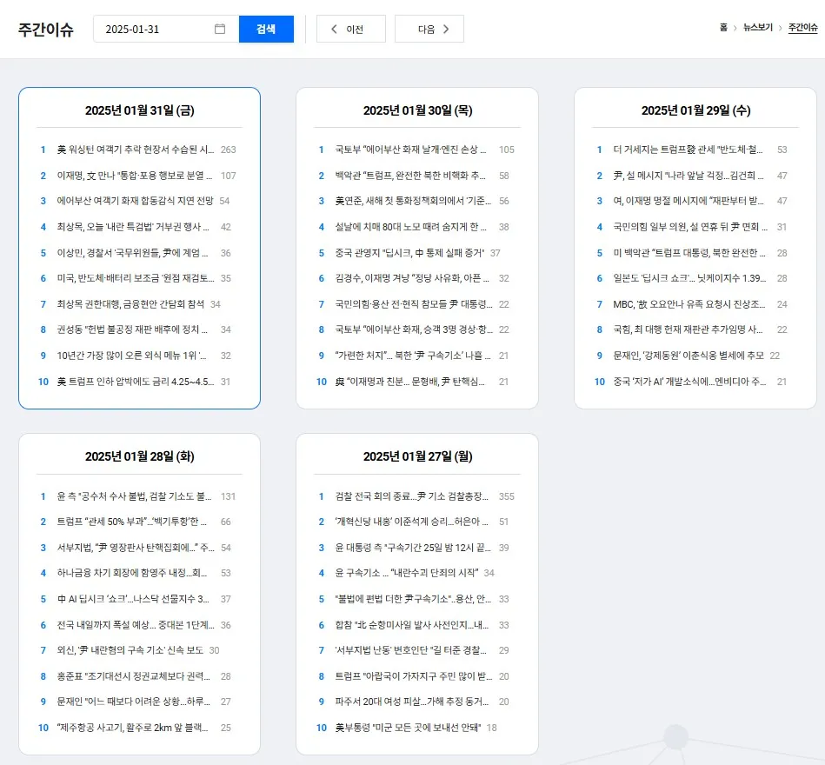Open headline 전국 내일까지 폭설 예상… 중대본 1단계

coord(136,626)
